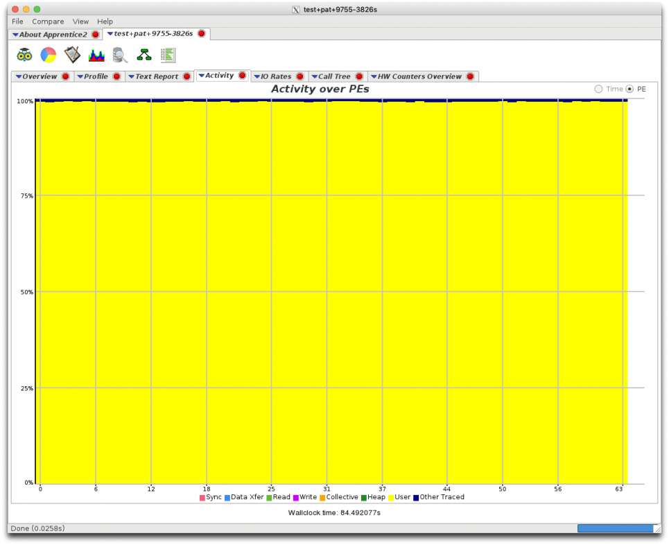Click the green Call Tree icon
This screenshot has height=545, width=669.
tap(144, 55)
